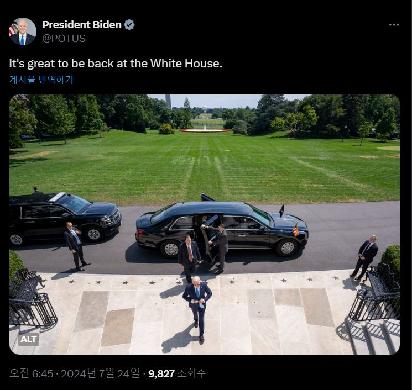Select the tweet text about the White House
412x390 pixels.
(x=116, y=64)
